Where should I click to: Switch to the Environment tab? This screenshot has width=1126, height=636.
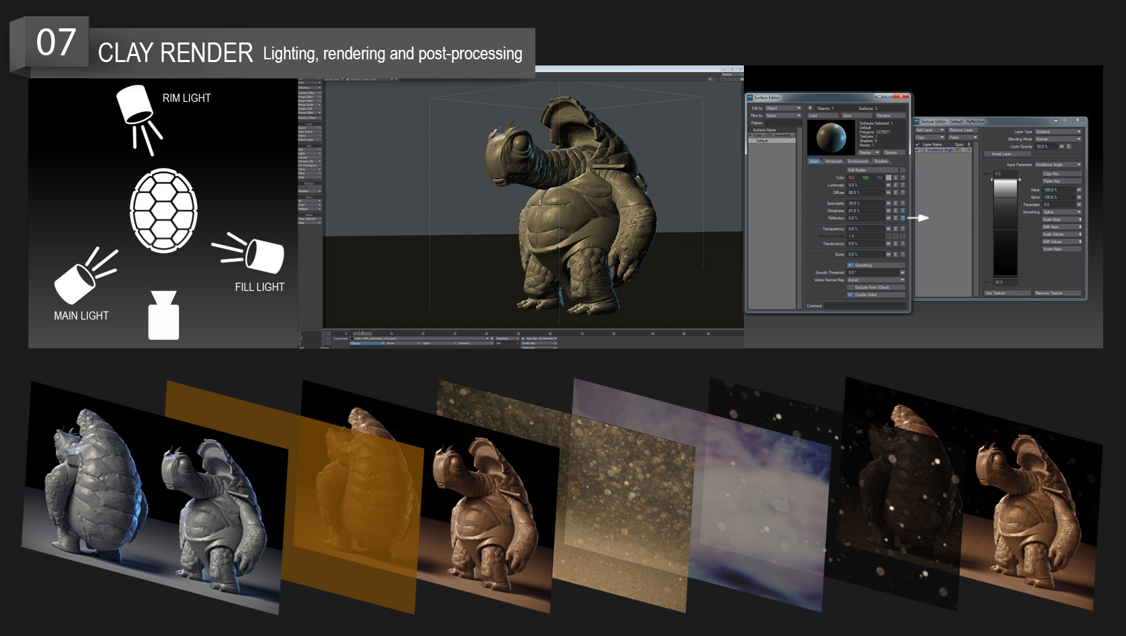(x=858, y=161)
